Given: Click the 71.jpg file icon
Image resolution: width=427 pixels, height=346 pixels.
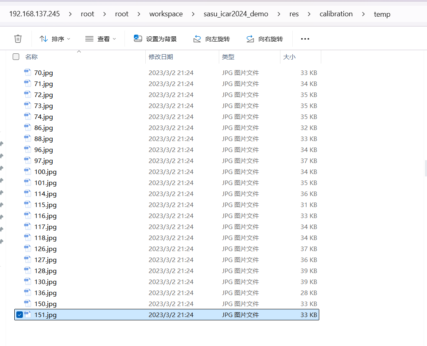Looking at the screenshot, I should point(27,83).
